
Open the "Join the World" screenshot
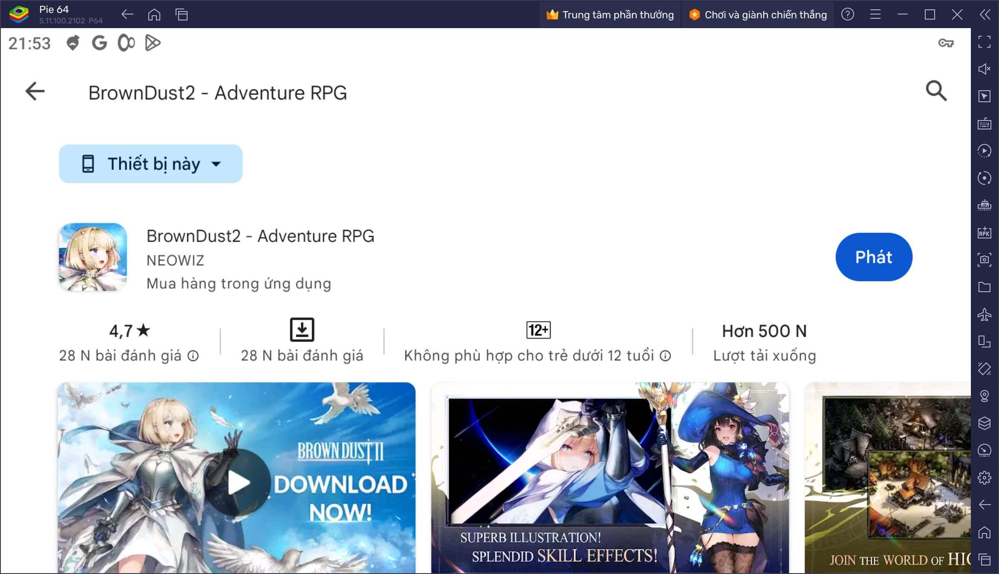coord(888,478)
